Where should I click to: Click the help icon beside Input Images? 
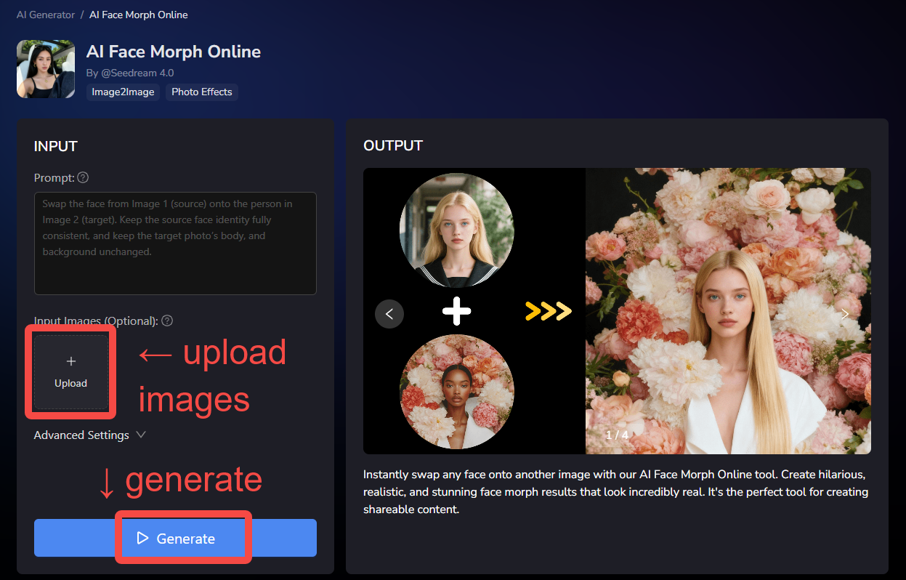pyautogui.click(x=167, y=321)
